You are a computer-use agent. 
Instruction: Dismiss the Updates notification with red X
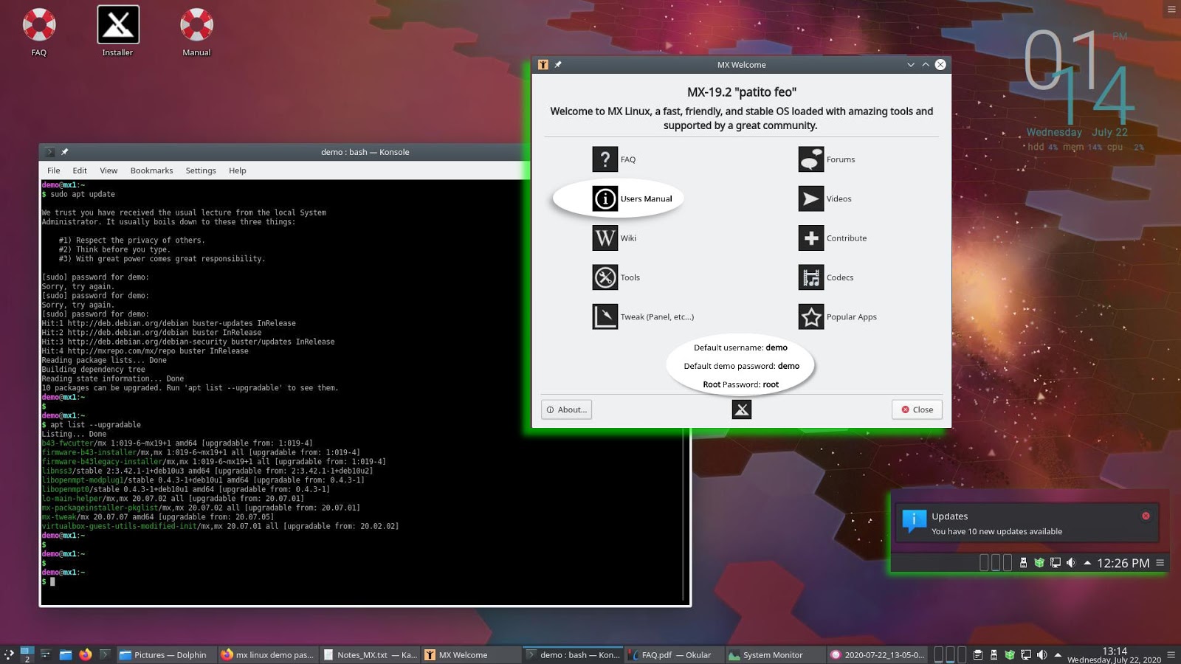tap(1146, 516)
